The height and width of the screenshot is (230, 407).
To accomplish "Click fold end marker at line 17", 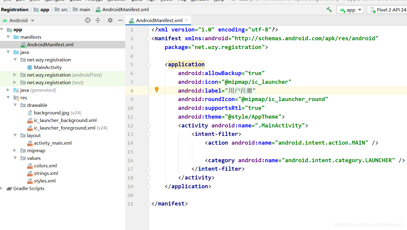I will point(149,169).
